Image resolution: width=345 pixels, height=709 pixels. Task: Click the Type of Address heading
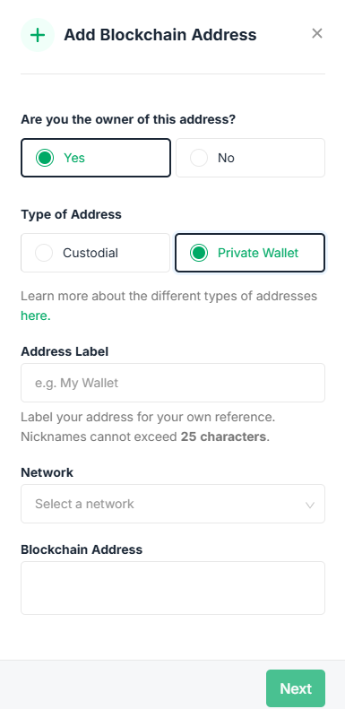71,214
